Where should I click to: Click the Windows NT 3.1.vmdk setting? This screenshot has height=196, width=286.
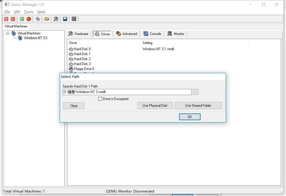click(x=158, y=49)
